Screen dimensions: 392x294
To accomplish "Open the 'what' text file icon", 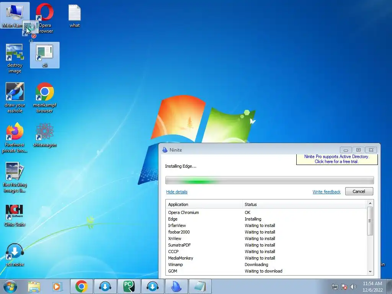I will click(75, 16).
